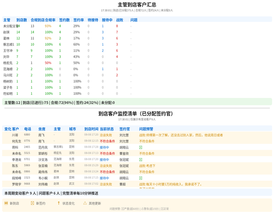Click the 17% sign rate value

[x=77, y=38]
